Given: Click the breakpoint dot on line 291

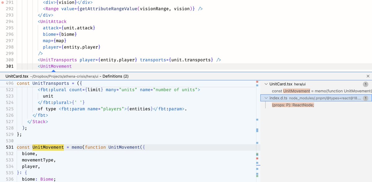Looking at the screenshot, I should [3, 2].
